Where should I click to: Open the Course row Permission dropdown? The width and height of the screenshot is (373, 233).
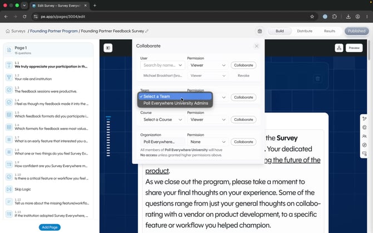tap(208, 120)
